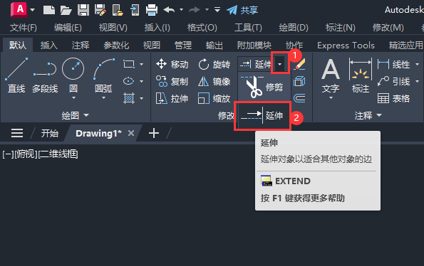Viewport: 424px width, 266px height.
Task: Expand the Circle tool options arrow
Action: coord(73,98)
